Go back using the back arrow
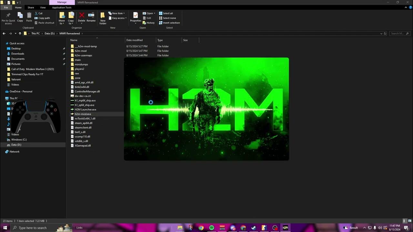 point(4,34)
